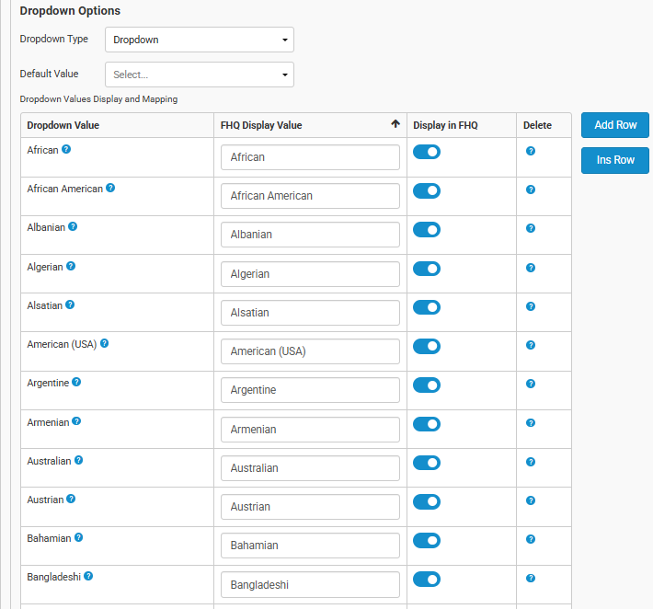Click the Dropdown Value column header
This screenshot has height=609, width=653.
[x=63, y=125]
